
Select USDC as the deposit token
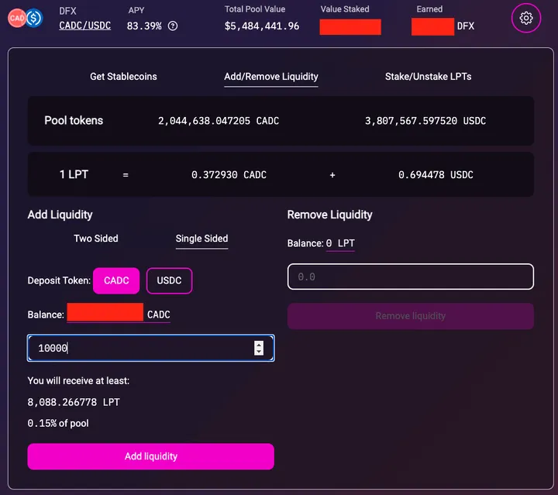tap(169, 280)
